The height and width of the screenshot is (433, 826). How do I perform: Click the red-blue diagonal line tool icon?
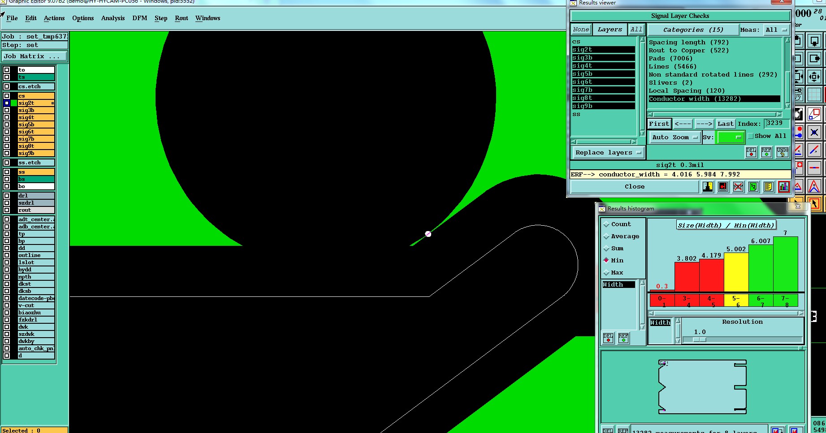pyautogui.click(x=814, y=150)
